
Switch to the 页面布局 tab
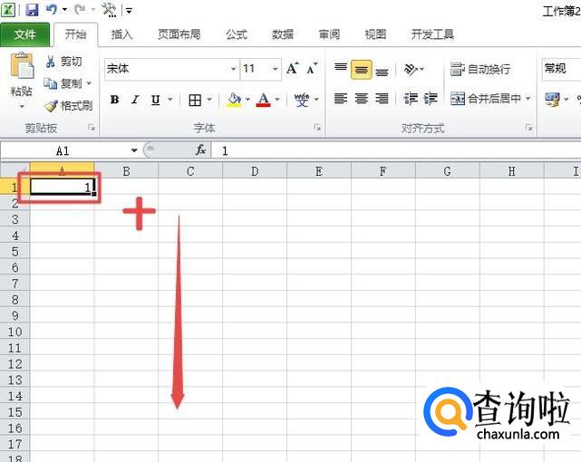(179, 34)
